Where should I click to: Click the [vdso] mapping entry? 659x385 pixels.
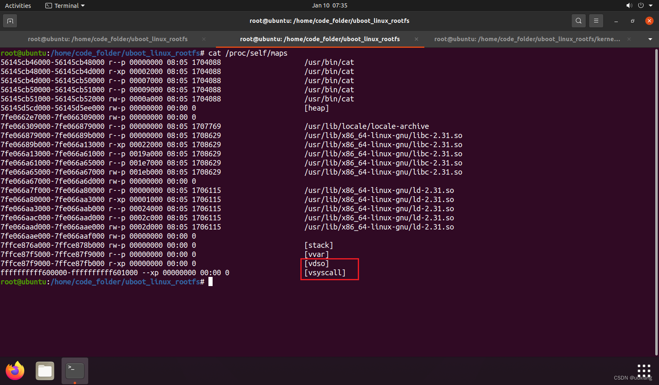317,264
